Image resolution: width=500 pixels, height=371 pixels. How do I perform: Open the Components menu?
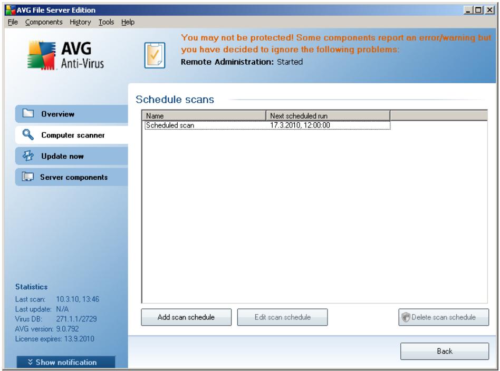[x=44, y=22]
